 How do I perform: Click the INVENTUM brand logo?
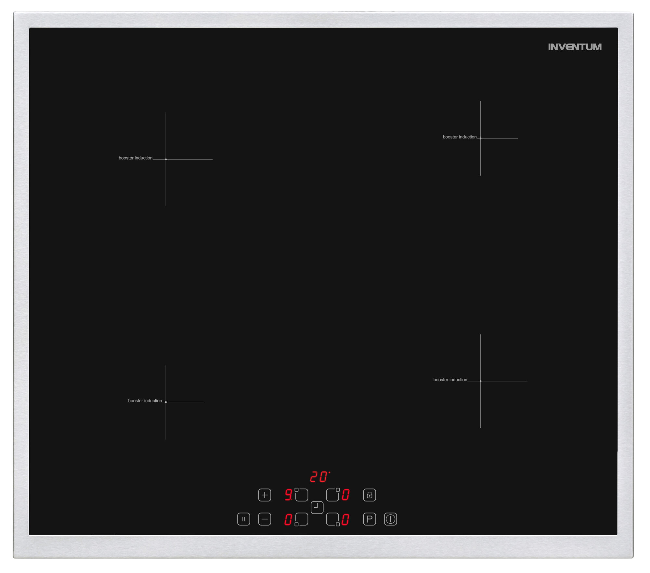(575, 47)
